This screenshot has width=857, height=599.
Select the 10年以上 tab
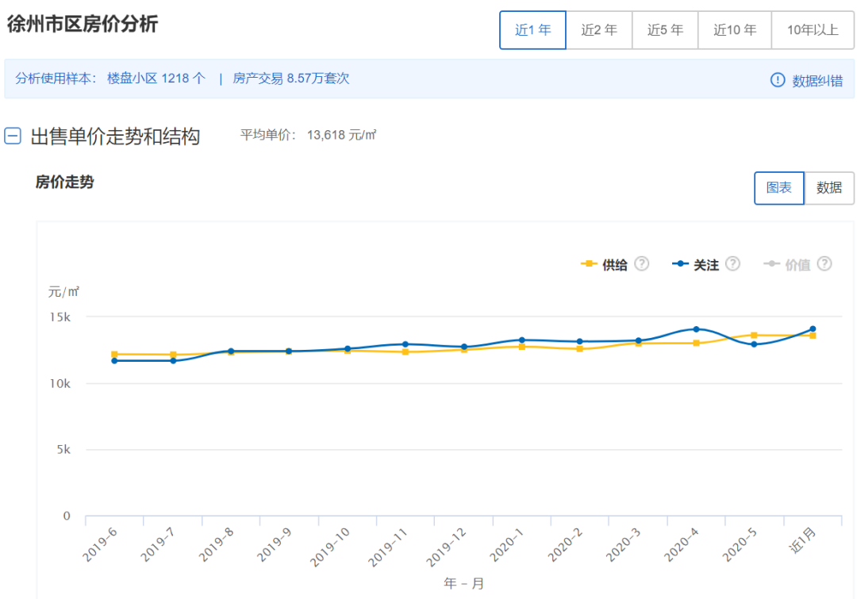click(813, 30)
